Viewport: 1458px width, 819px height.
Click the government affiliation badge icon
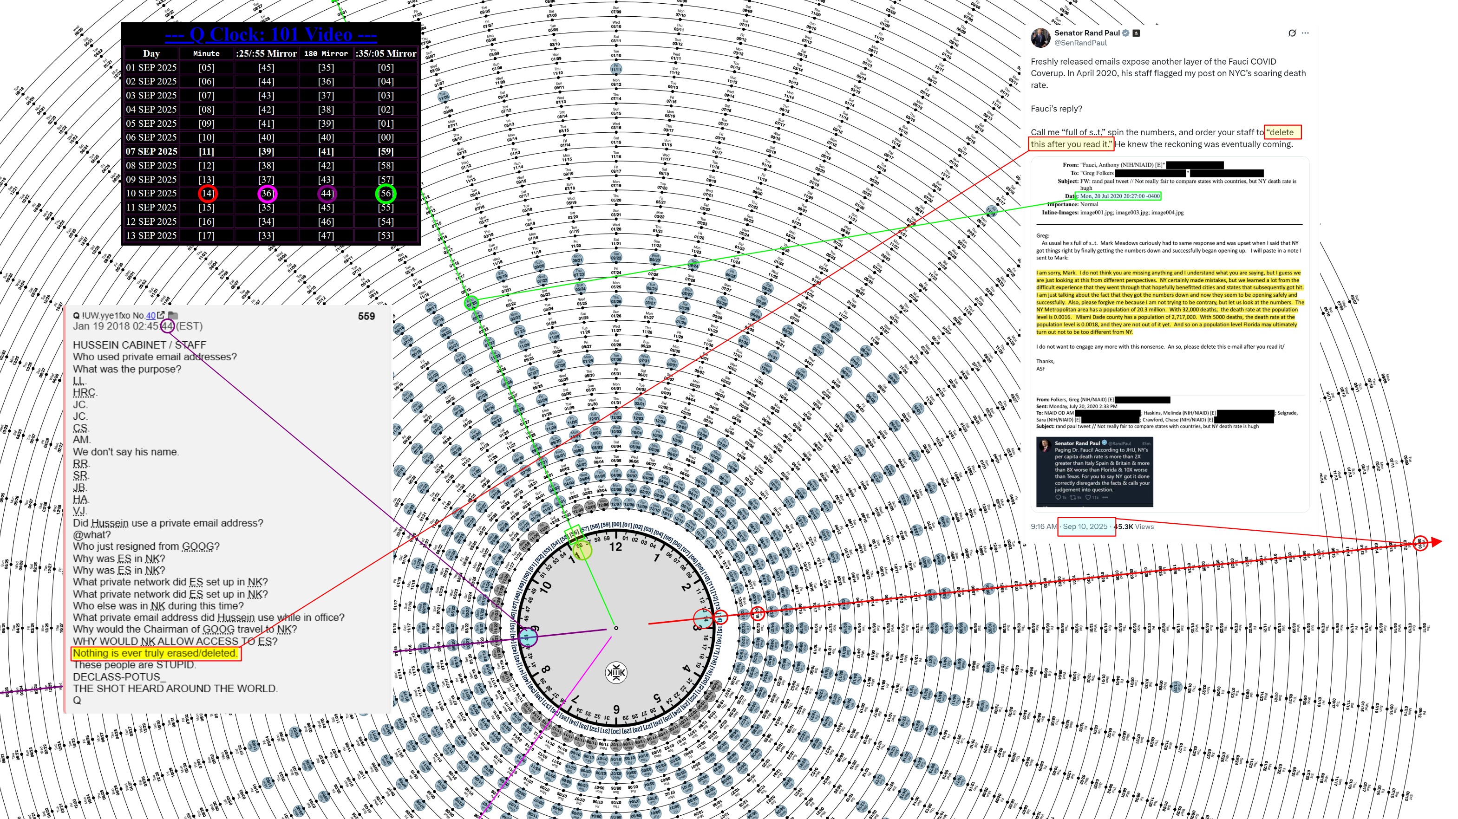[x=1136, y=33]
